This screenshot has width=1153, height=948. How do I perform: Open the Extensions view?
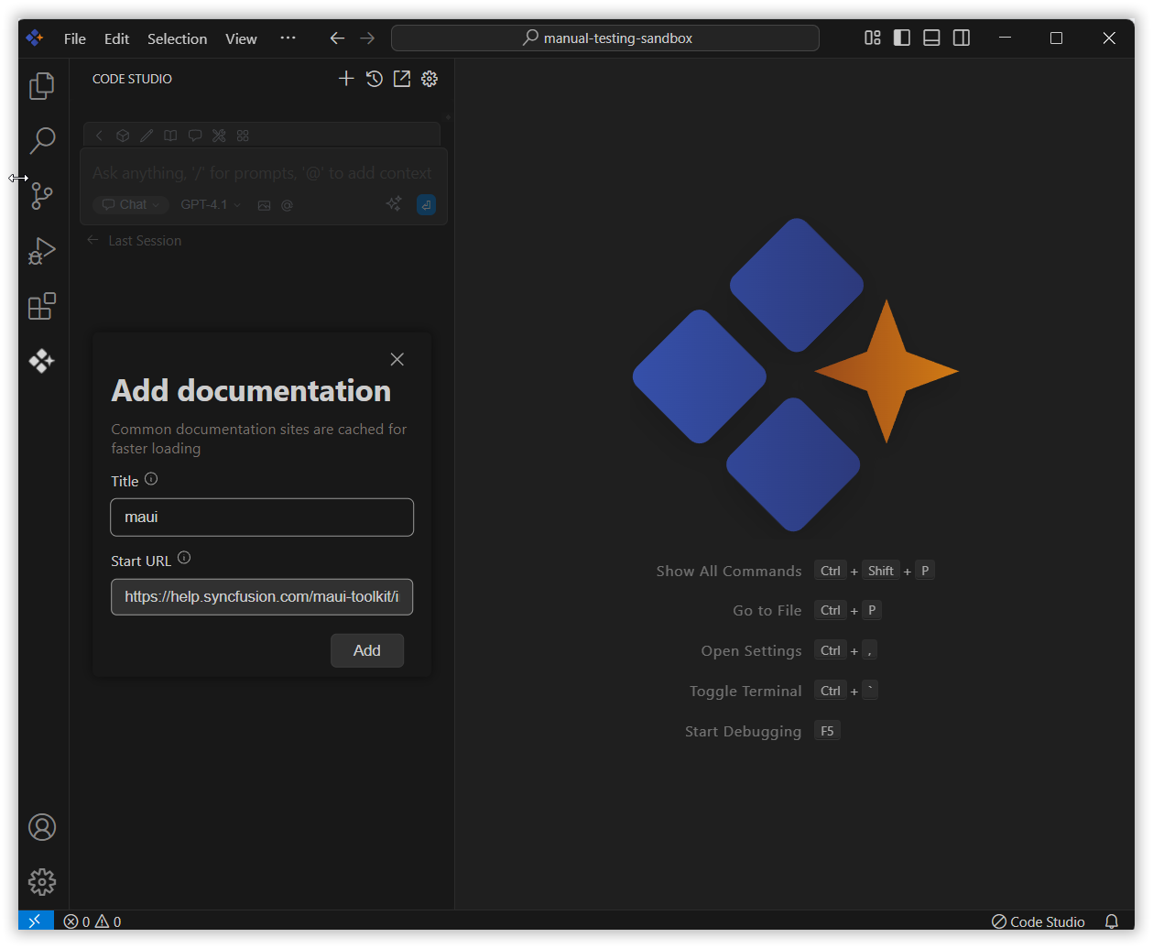42,306
